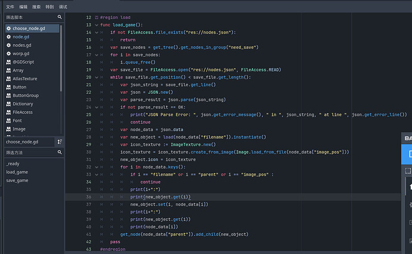Image resolution: width=412 pixels, height=254 pixels.
Task: Collapse the for loop on line 17
Action: click(x=96, y=55)
